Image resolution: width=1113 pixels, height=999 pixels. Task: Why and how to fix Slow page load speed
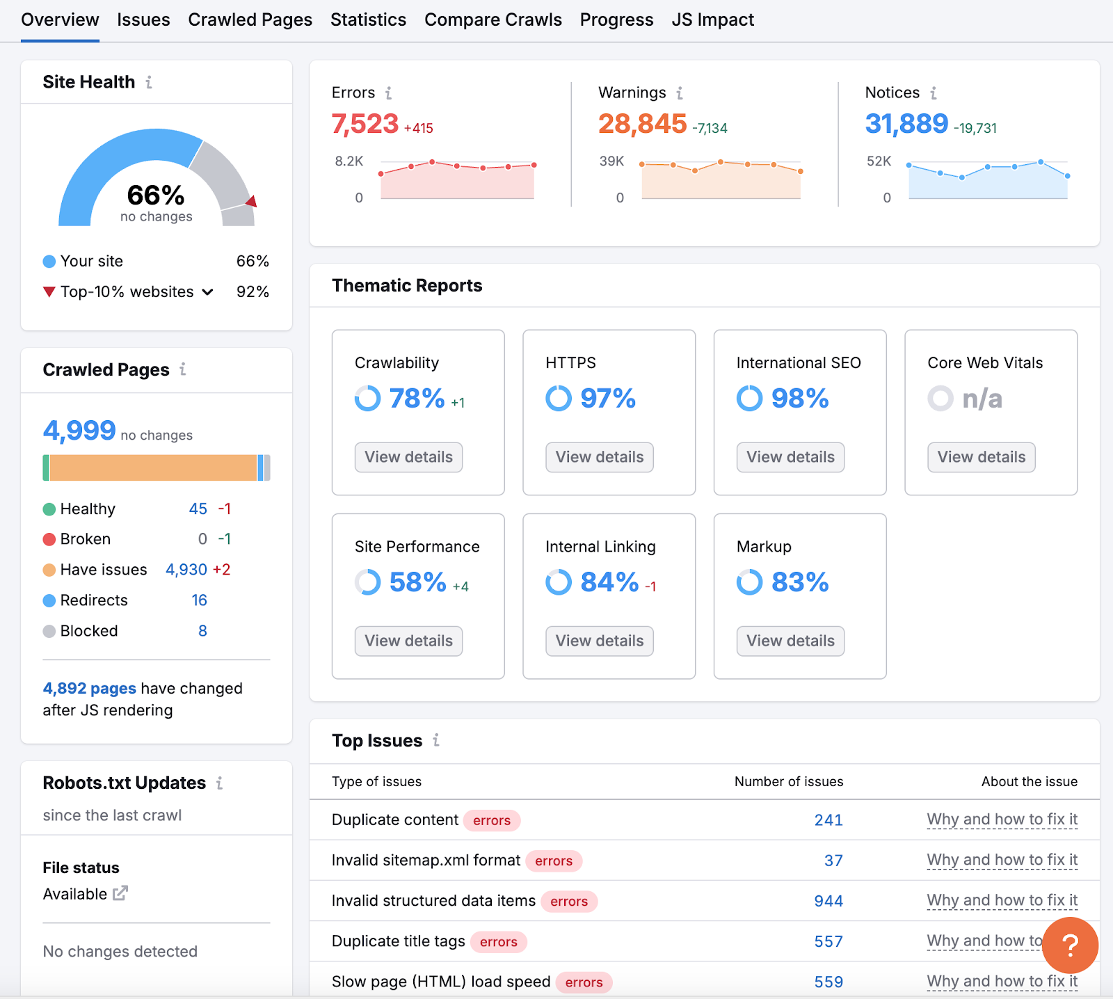click(1002, 981)
